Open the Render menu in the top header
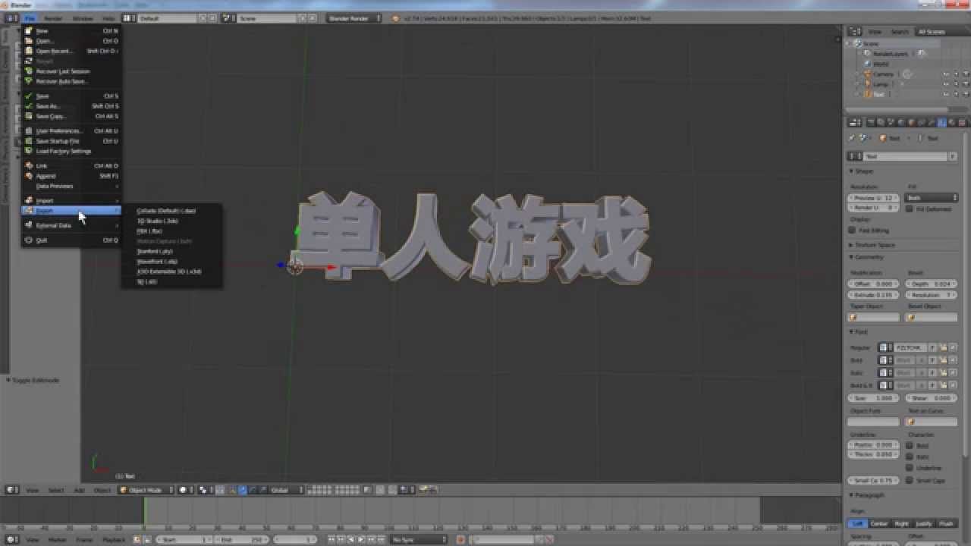971x546 pixels. [x=53, y=18]
